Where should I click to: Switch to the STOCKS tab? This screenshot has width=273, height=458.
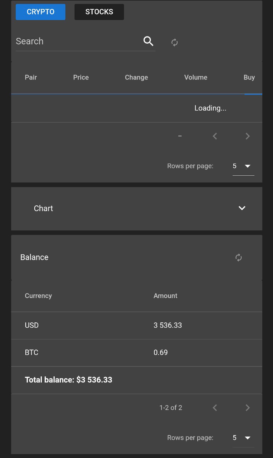coord(99,12)
